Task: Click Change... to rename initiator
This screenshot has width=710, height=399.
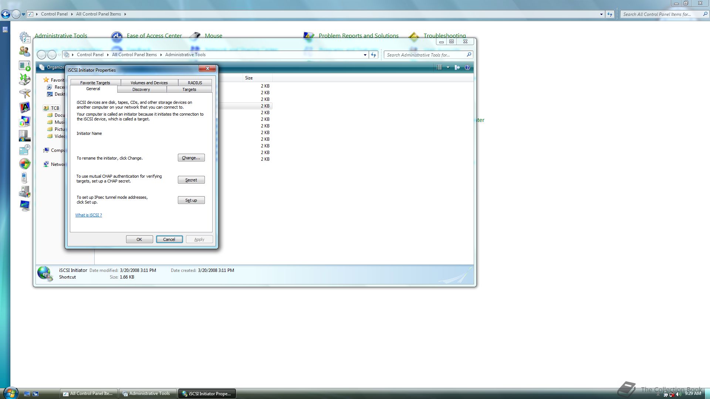Action: [x=191, y=158]
